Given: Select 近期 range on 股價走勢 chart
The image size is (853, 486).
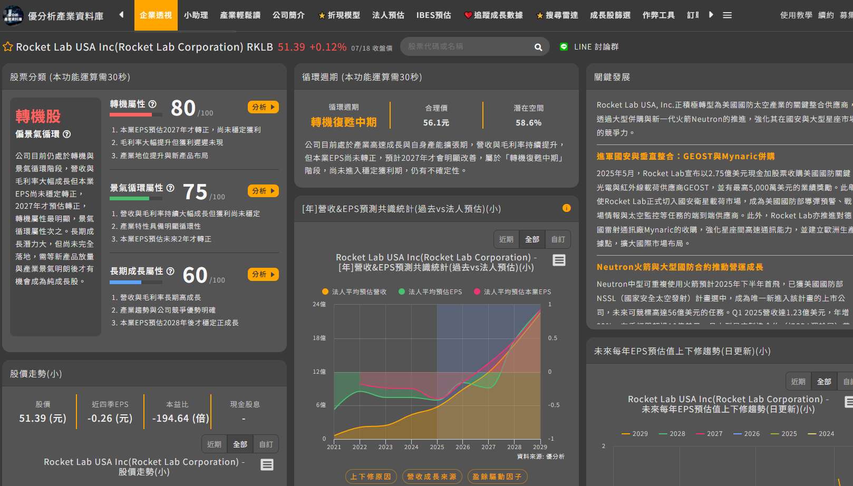Looking at the screenshot, I should [214, 444].
